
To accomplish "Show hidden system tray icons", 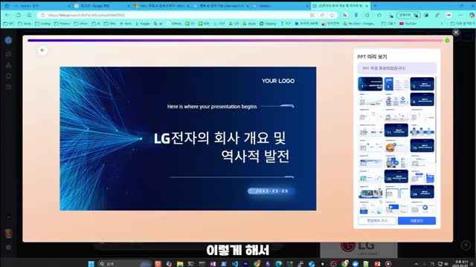I will [x=416, y=264].
